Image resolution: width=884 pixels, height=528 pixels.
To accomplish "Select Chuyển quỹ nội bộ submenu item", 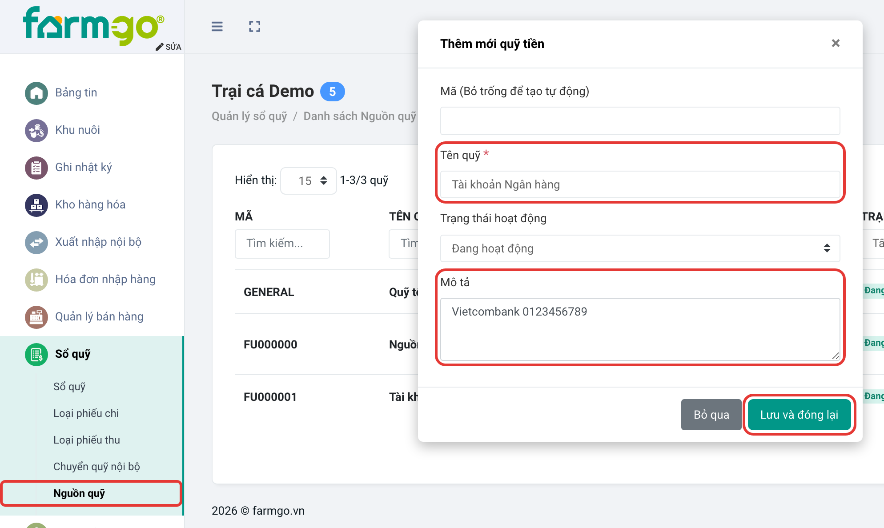I will [96, 467].
